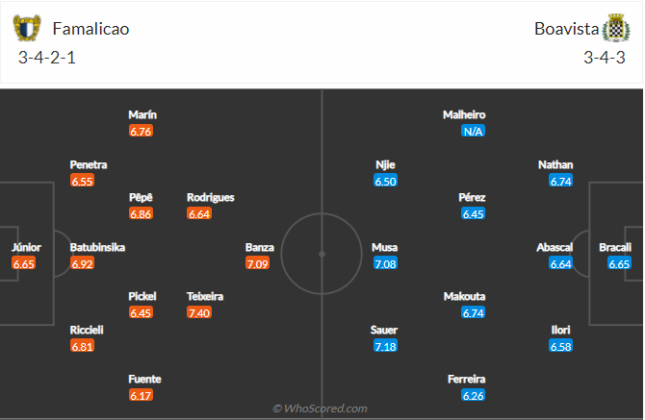Click the Boavista team name
This screenshot has width=645, height=420.
[x=565, y=29]
